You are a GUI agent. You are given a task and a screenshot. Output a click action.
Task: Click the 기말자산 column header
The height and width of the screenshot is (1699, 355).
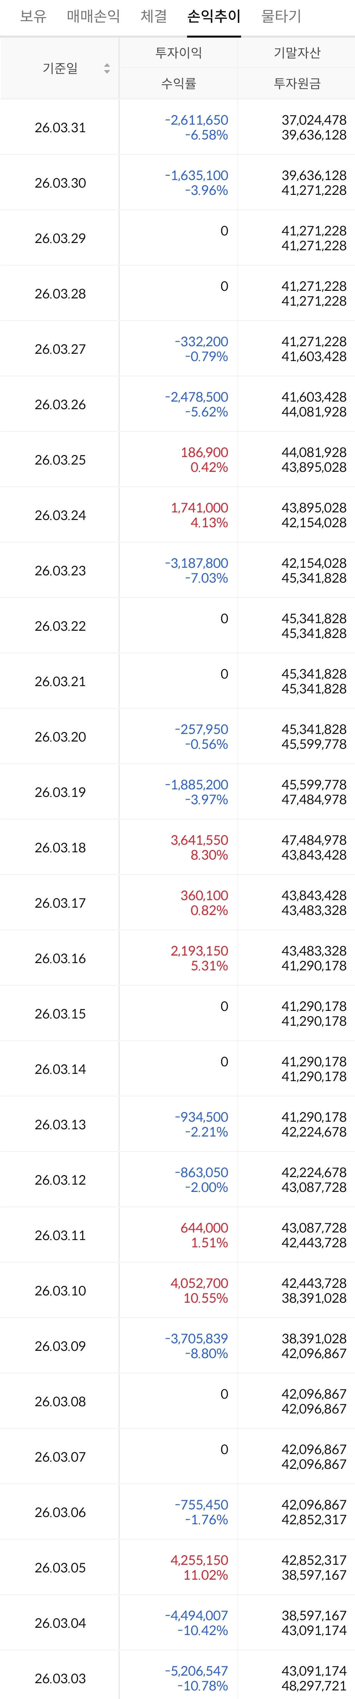(x=297, y=53)
